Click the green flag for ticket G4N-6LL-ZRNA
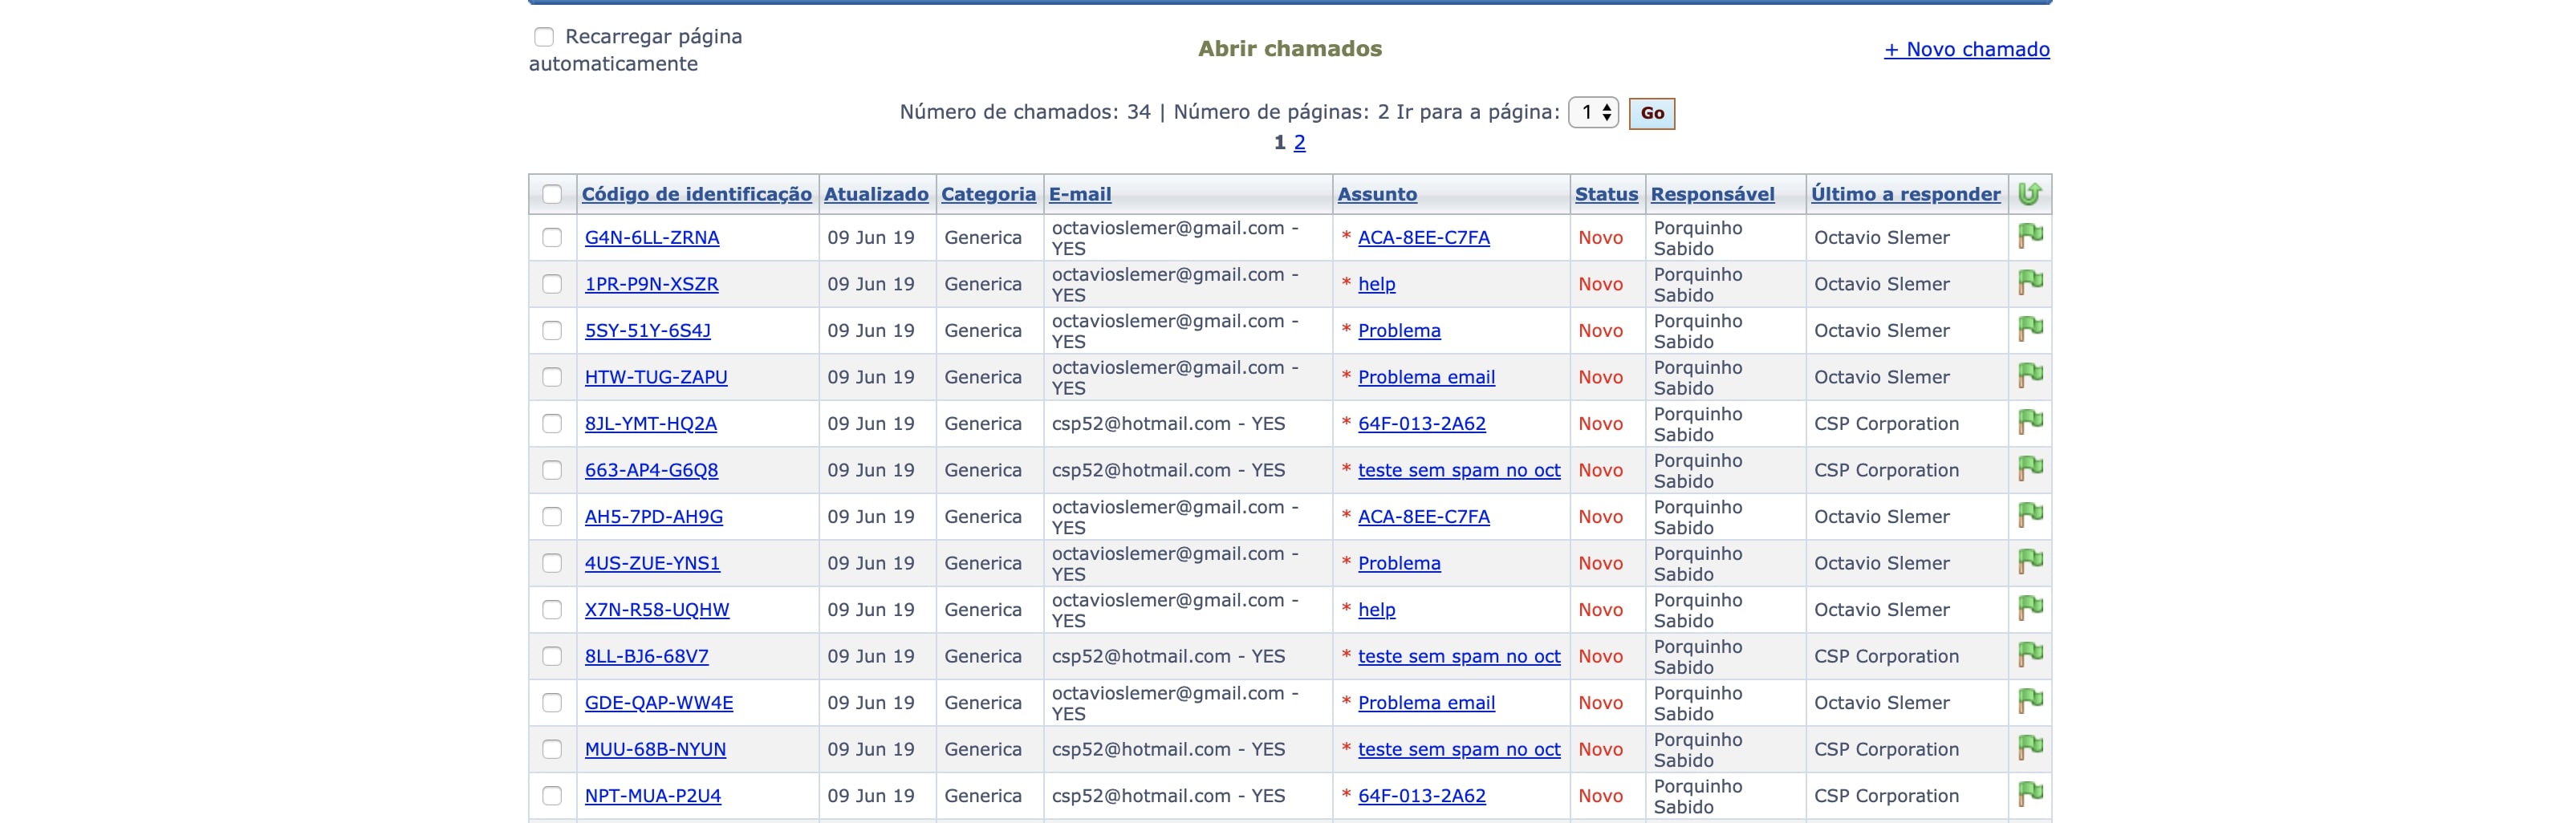Image resolution: width=2576 pixels, height=823 pixels. 2030,237
